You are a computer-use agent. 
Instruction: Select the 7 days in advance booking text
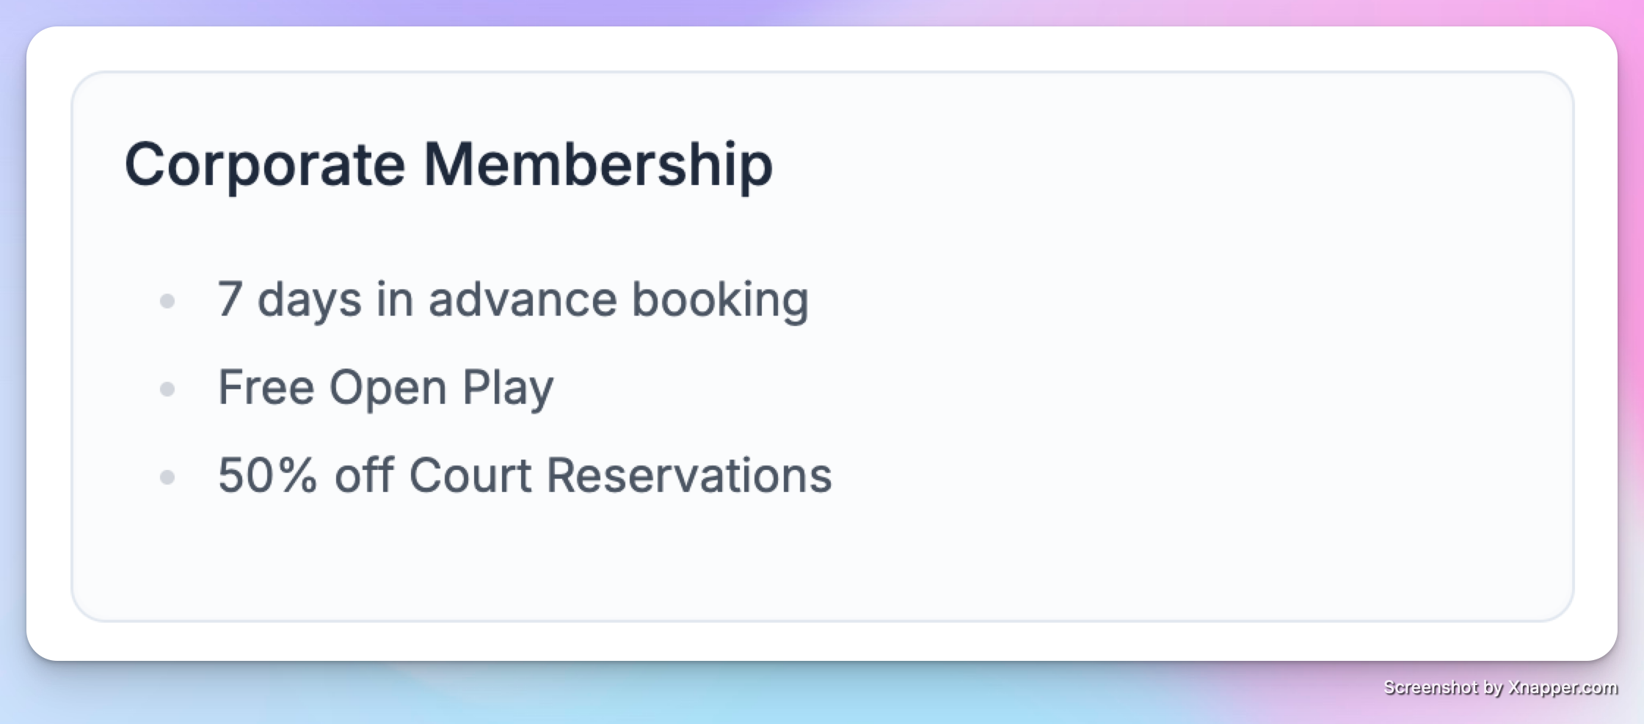513,300
